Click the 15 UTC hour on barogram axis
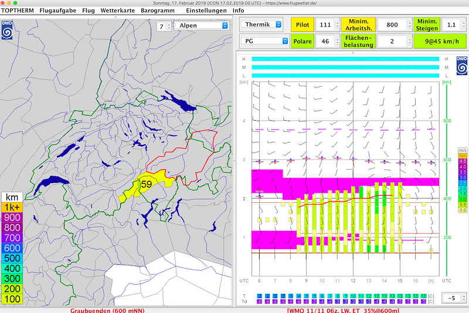This screenshot has width=469, height=313. pos(400,281)
